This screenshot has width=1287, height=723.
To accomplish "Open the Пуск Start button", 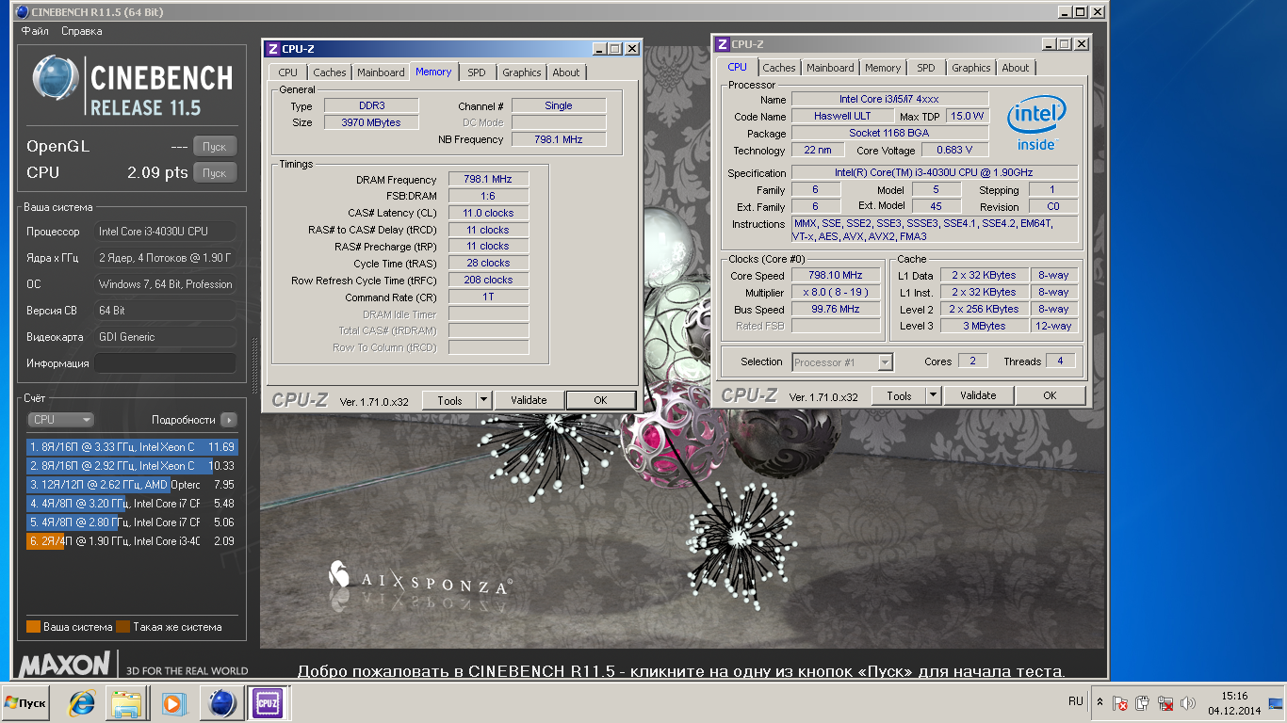I will pos(25,703).
